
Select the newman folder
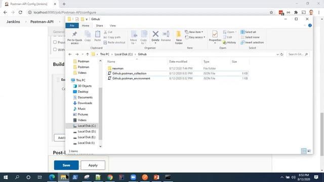click(118, 68)
